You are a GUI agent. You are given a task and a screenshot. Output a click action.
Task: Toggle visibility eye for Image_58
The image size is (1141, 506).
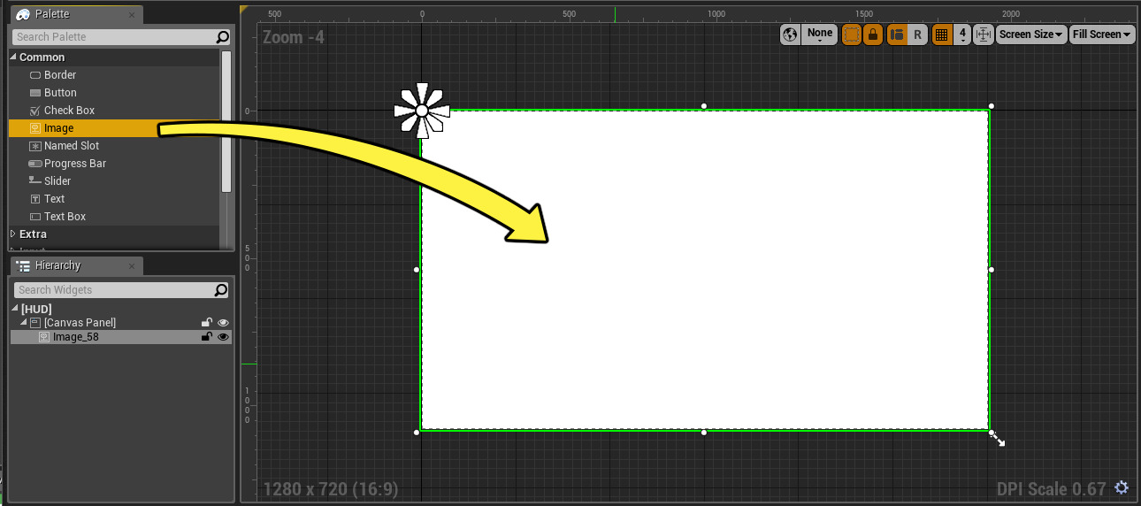(x=224, y=337)
